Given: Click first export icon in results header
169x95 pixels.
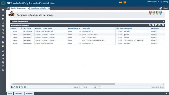Looking at the screenshot, I should point(150,25).
